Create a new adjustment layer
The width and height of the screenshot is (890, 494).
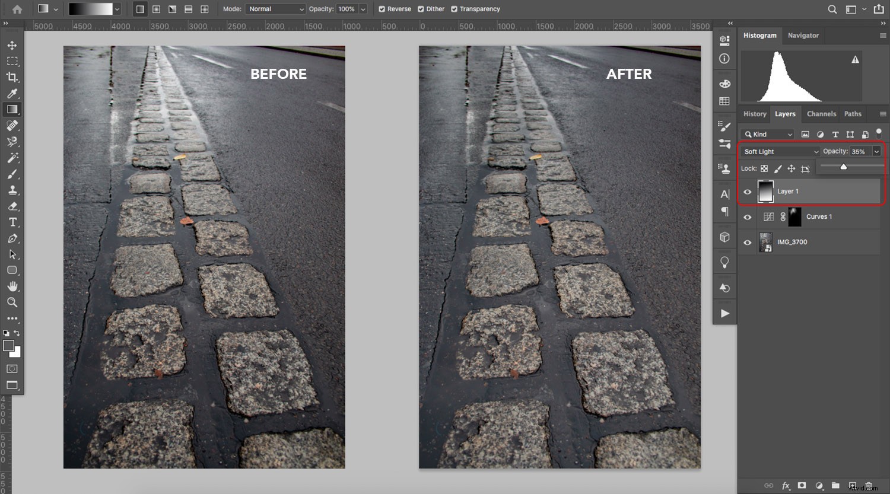819,485
